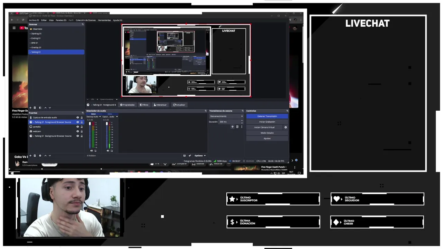Open preview scaling 'Ajustar a la ventana' dropdown
This screenshot has height=249, width=443.
(117, 99)
